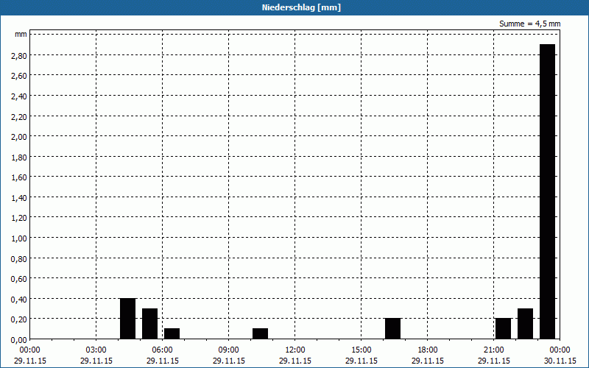This screenshot has height=368, width=589.
Task: Click the 12:00 time label
Action: [x=295, y=350]
